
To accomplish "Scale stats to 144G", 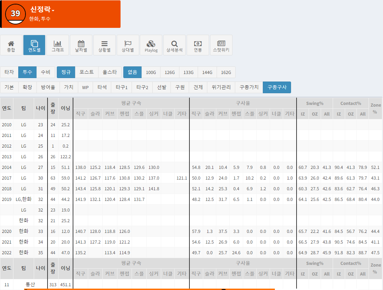I will [207, 72].
